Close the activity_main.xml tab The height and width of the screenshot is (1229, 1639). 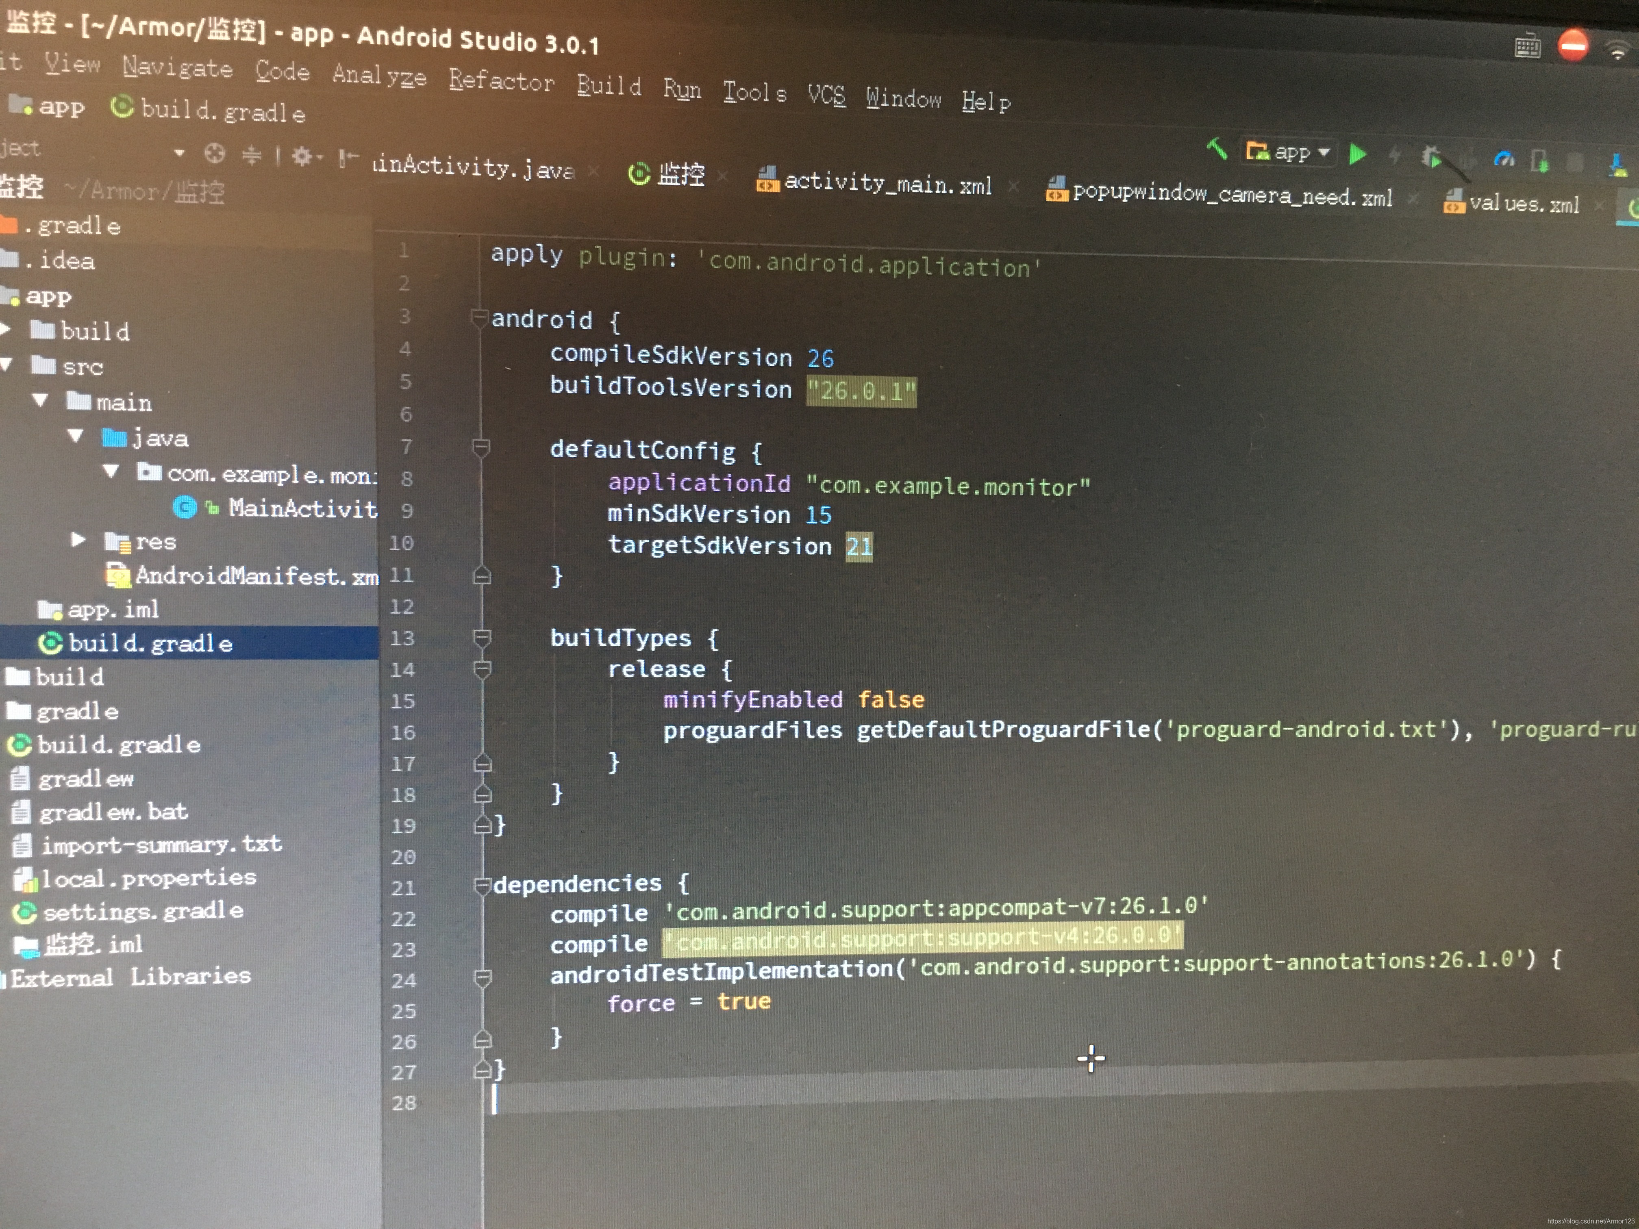(1013, 187)
